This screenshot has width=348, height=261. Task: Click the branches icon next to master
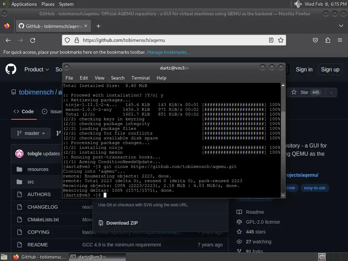[x=58, y=133]
